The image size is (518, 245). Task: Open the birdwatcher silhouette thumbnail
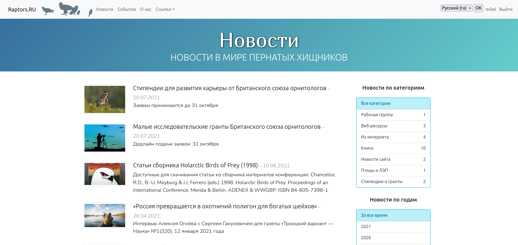click(105, 138)
